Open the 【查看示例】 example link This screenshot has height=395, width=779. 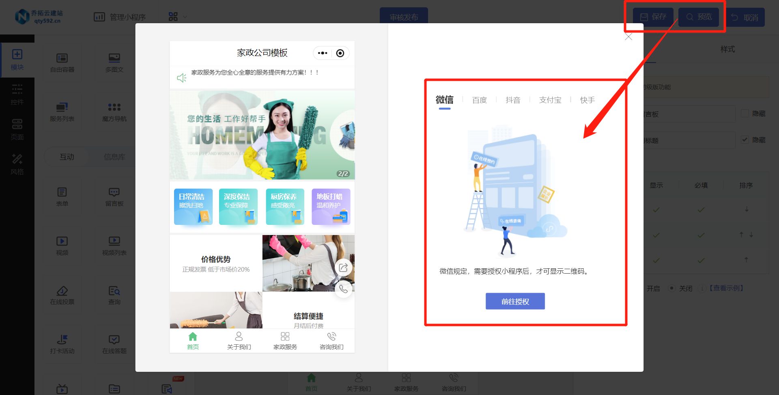click(x=726, y=288)
